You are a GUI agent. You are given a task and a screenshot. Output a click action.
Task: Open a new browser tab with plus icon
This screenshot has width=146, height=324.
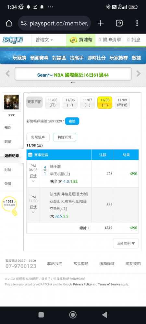(x=101, y=23)
